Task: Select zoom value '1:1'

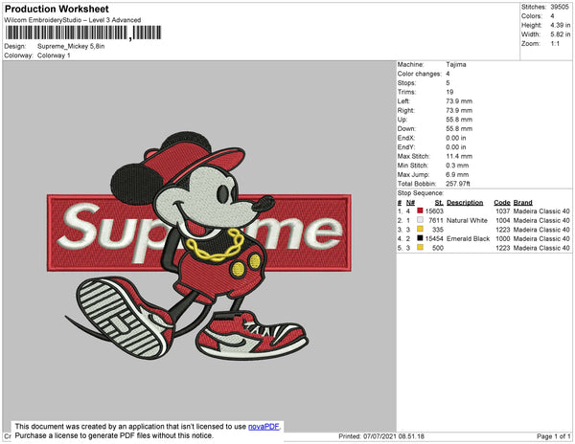Action: pos(555,44)
